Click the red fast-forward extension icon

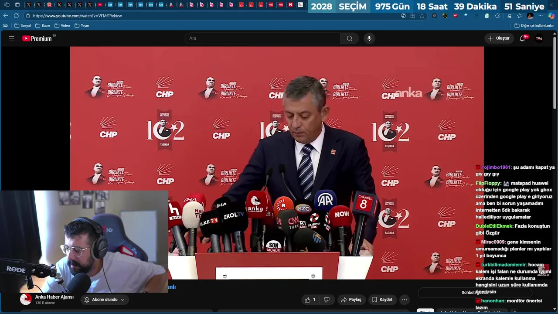[455, 16]
